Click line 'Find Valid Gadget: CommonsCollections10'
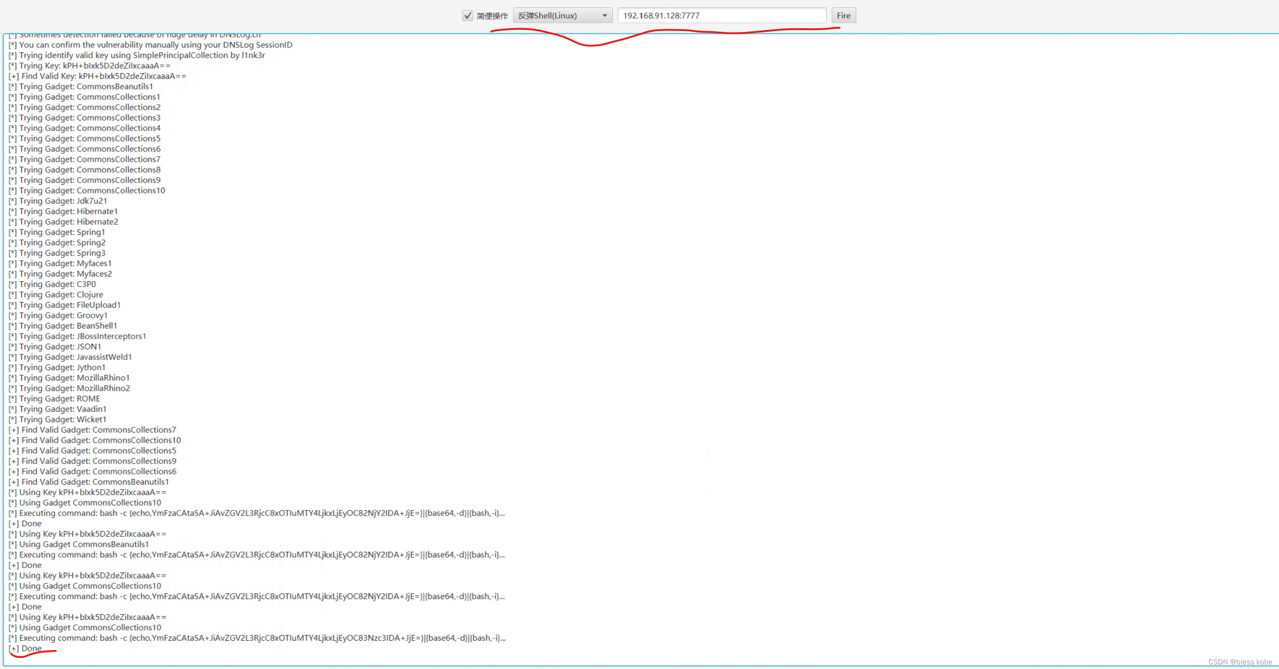Image resolution: width=1279 pixels, height=669 pixels. pyautogui.click(x=95, y=441)
